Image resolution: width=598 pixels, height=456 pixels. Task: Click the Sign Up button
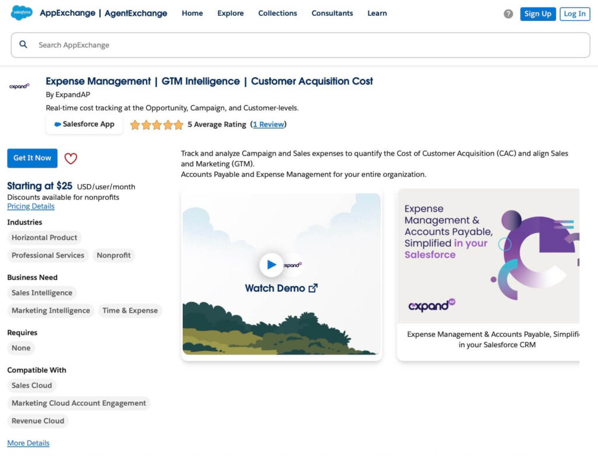click(x=538, y=14)
